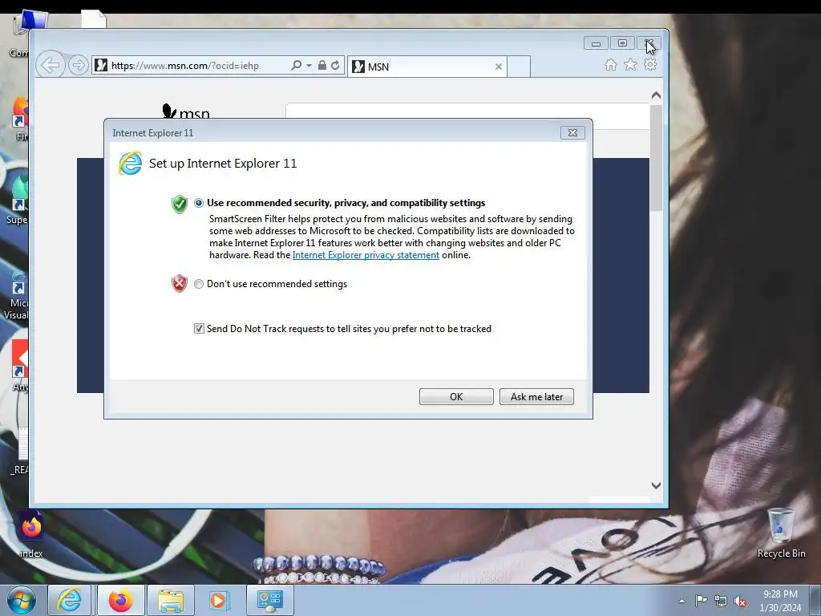Click the network tray icon
This screenshot has height=616, width=821.
click(721, 602)
